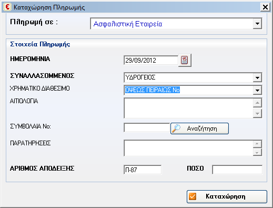
Task: Focus the ΠΟΣΟ amount field
Action: tap(237, 170)
